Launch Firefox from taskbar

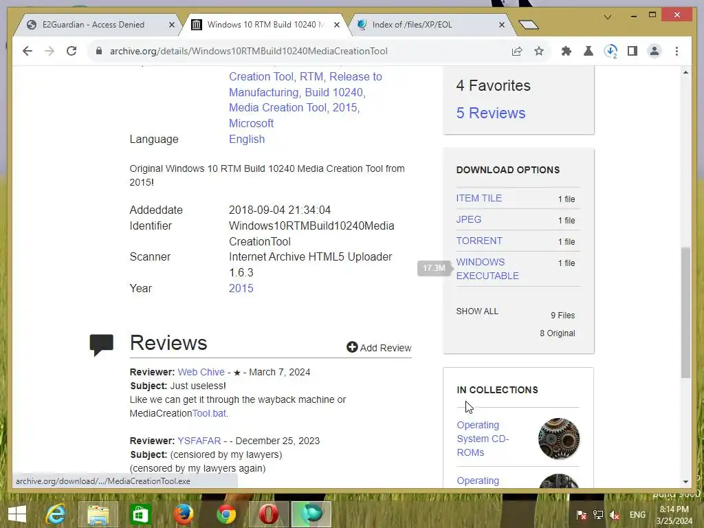point(184,514)
